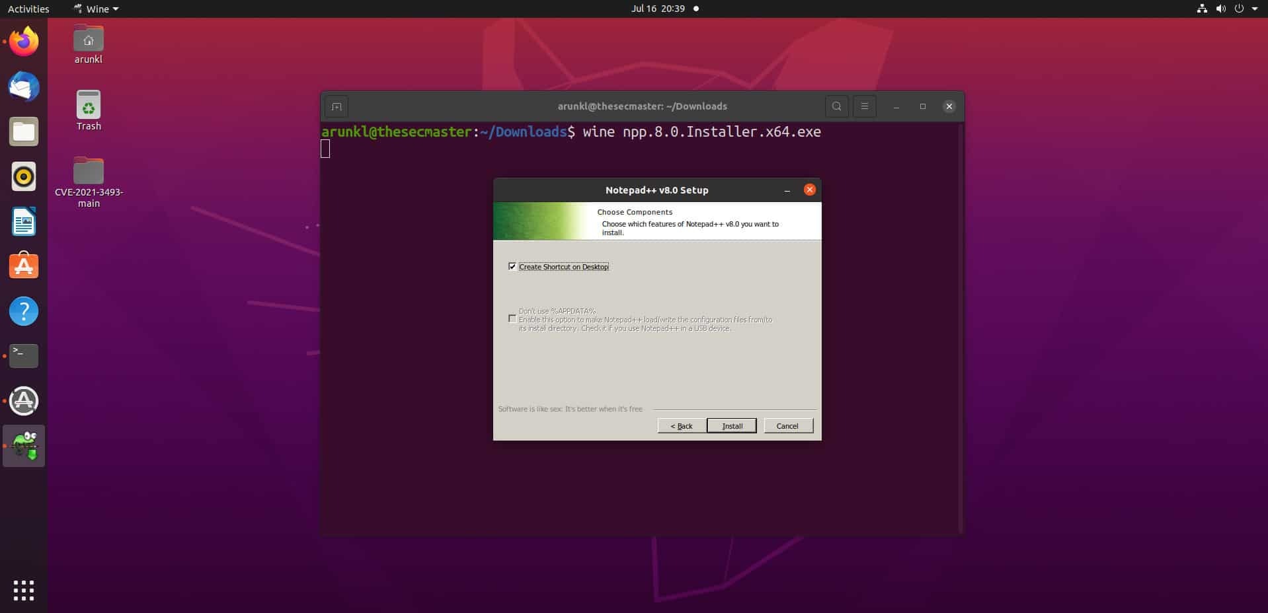Open the Files manager dock icon
This screenshot has height=613, width=1268.
24,131
